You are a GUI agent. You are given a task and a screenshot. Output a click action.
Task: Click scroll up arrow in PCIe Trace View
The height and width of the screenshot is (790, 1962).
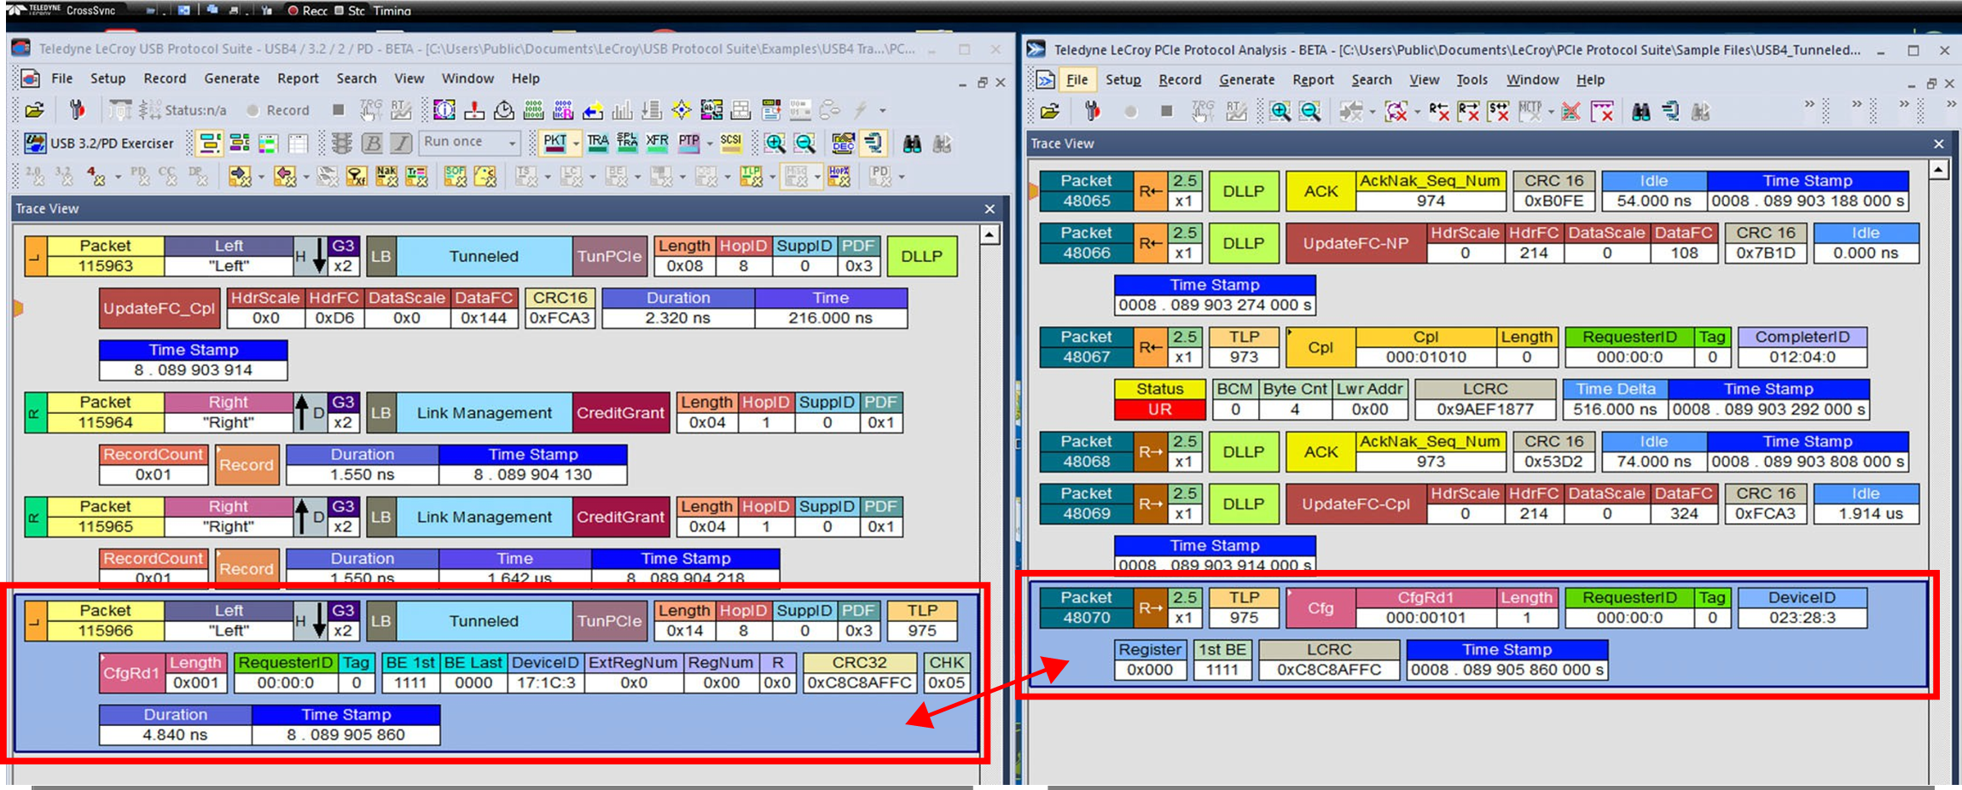1939,170
